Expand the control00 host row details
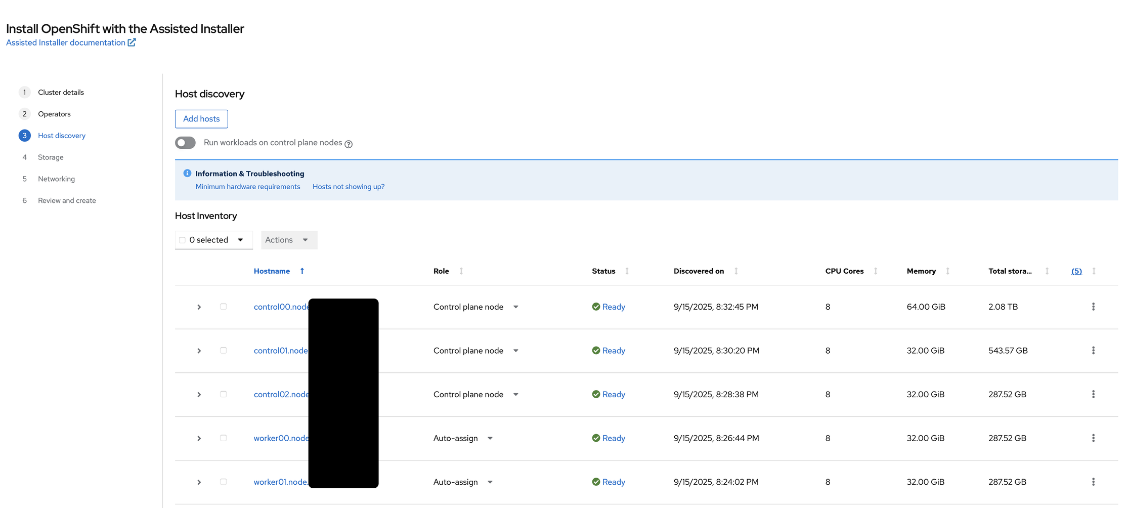The width and height of the screenshot is (1129, 508). 199,307
